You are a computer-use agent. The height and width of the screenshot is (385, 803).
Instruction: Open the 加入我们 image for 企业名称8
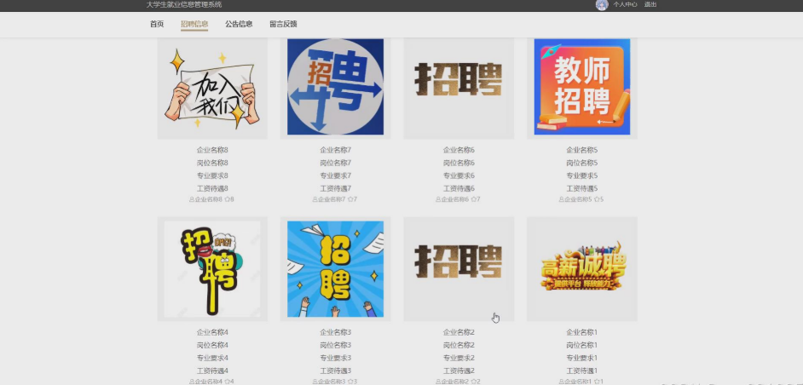212,87
